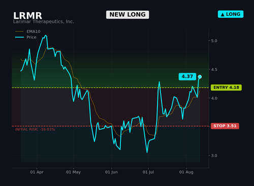Image resolution: width=254 pixels, height=186 pixels.
Task: Click the 3.0 y-axis tick label
Action: 214,156
